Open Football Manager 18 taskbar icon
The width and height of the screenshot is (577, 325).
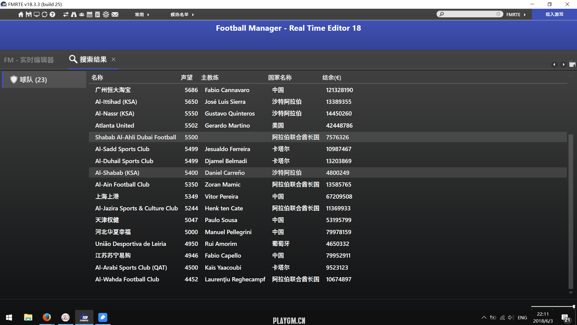coord(66,317)
